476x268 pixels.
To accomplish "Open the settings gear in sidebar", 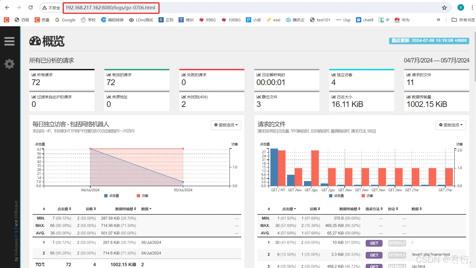I will (9, 64).
